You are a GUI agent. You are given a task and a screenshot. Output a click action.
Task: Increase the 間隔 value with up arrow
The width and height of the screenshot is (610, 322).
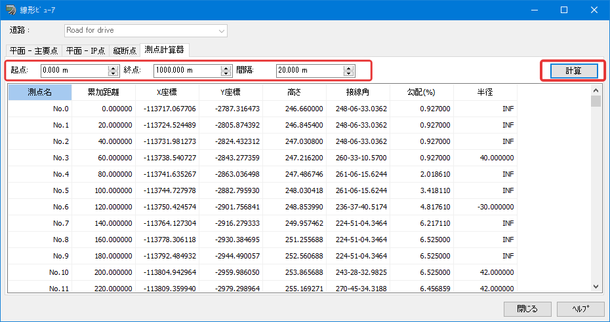coord(349,68)
